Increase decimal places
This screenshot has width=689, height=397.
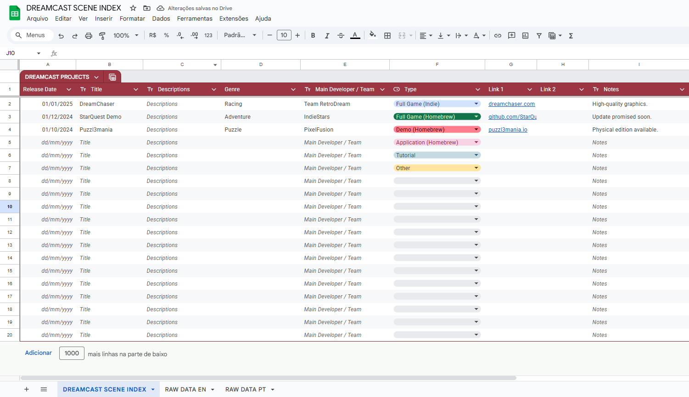(x=194, y=35)
